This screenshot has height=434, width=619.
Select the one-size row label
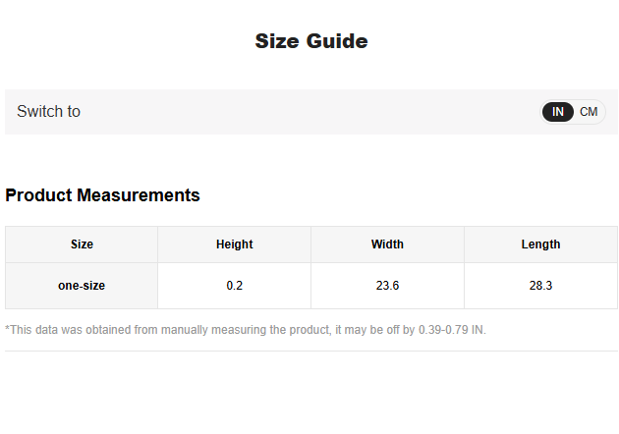[82, 286]
